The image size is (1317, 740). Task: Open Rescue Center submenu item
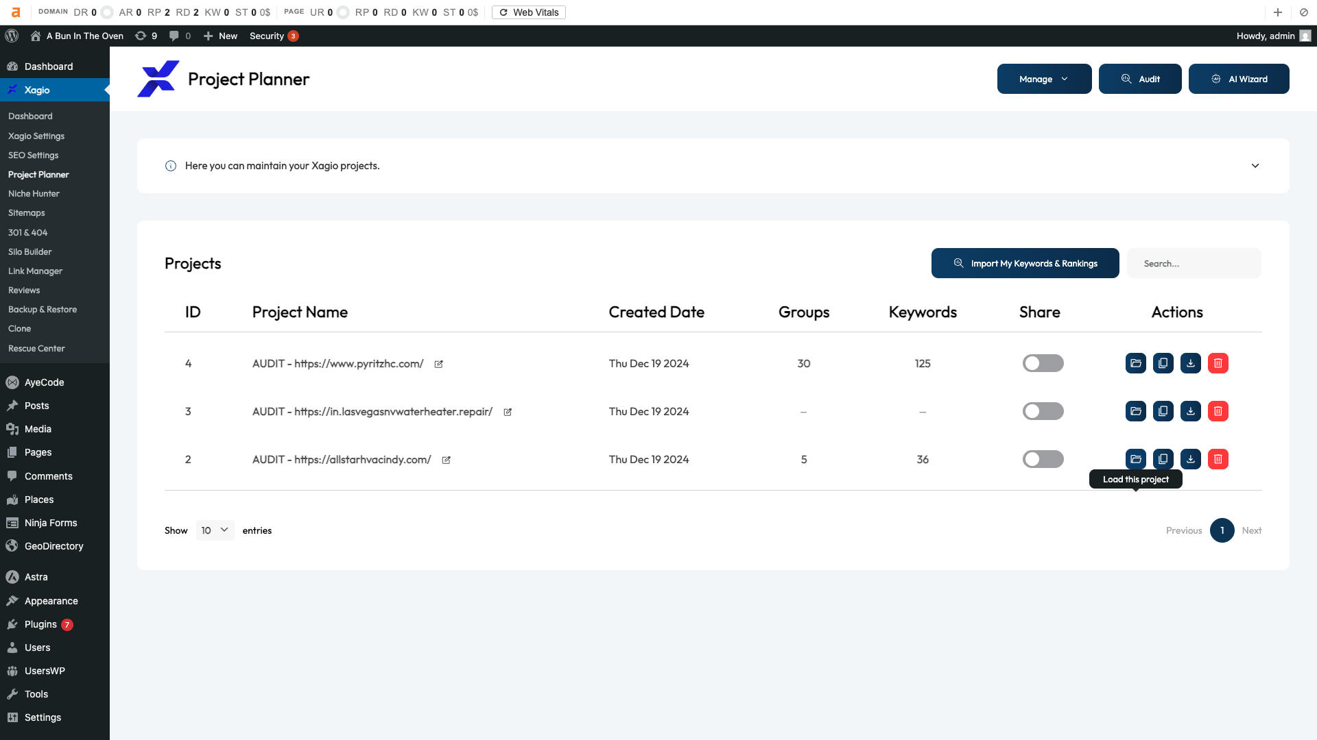(36, 349)
